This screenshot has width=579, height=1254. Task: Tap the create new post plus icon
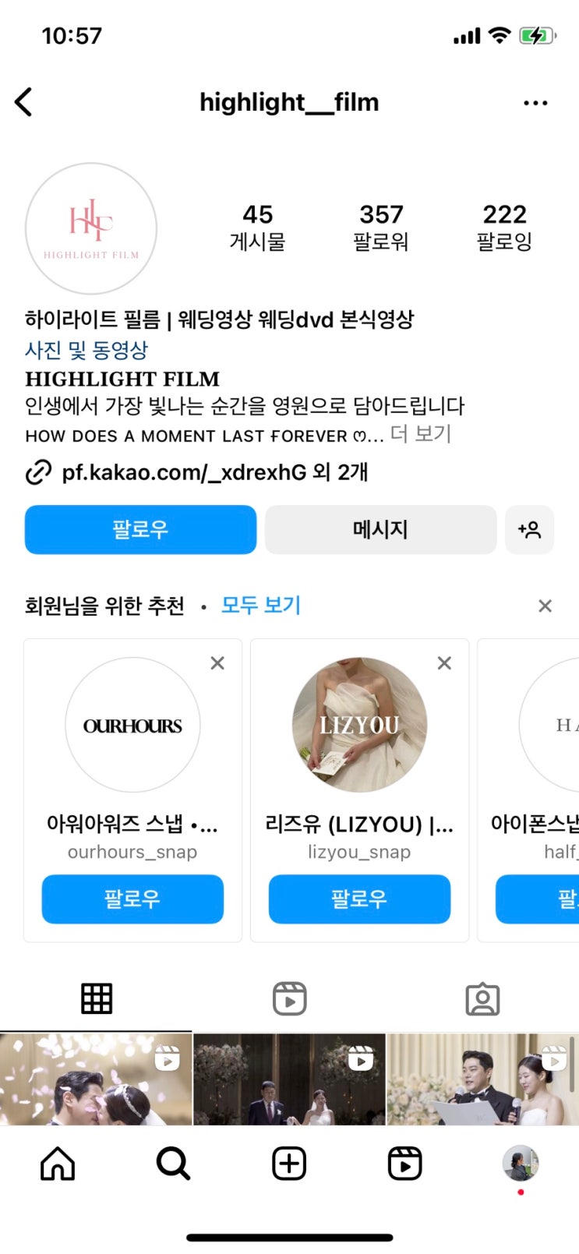coord(289,1164)
